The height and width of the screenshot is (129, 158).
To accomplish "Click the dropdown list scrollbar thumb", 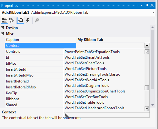I will (147, 88).
